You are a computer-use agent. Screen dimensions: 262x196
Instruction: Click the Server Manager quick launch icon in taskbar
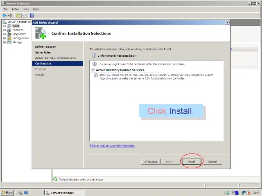20,193
